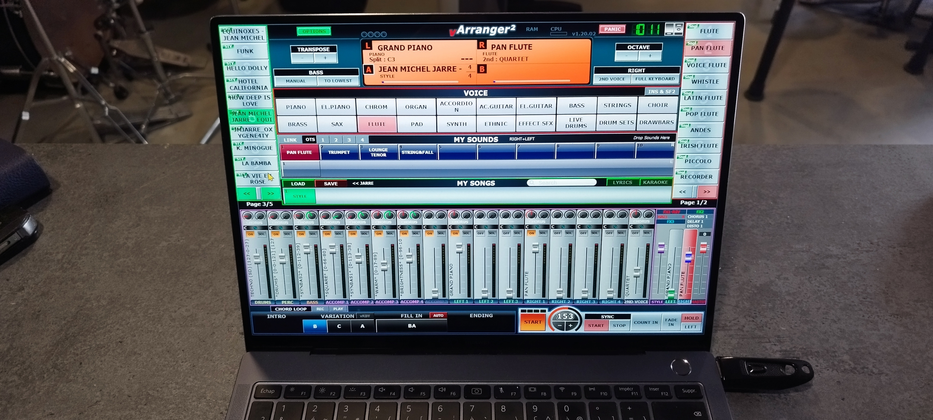Select the WHISTLE sound from the flute list
The image size is (933, 420).
705,81
